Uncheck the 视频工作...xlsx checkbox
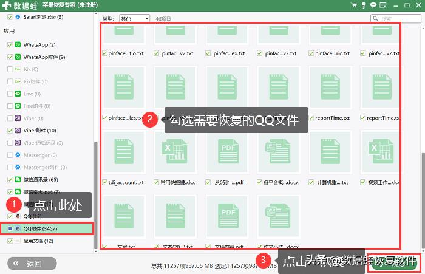425x274 pixels. click(x=362, y=182)
